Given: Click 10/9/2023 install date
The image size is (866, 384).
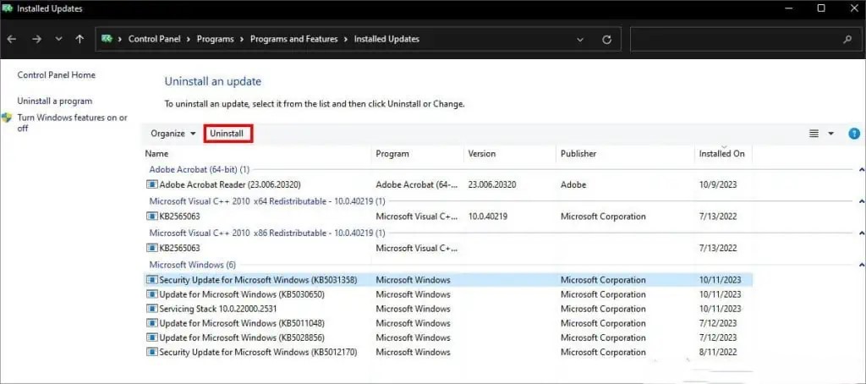Looking at the screenshot, I should coord(718,184).
